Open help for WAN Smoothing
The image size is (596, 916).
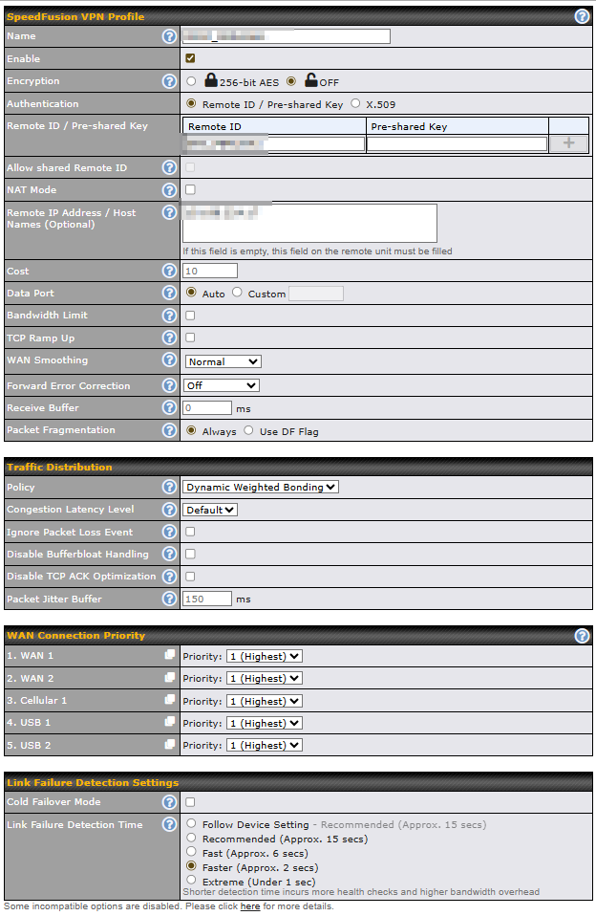pos(169,360)
